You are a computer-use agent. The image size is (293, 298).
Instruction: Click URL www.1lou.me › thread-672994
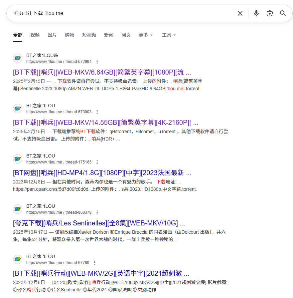(x=59, y=62)
